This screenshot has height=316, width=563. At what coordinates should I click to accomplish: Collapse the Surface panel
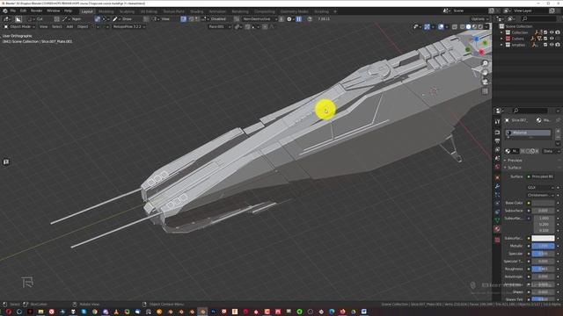pos(514,168)
